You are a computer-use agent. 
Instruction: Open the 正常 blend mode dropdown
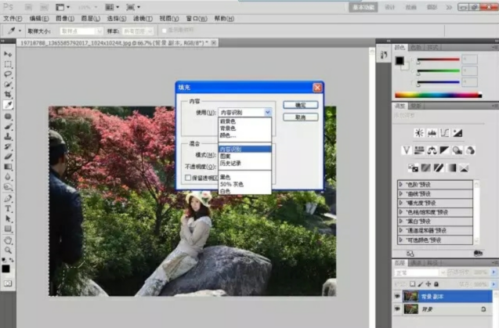(420, 272)
